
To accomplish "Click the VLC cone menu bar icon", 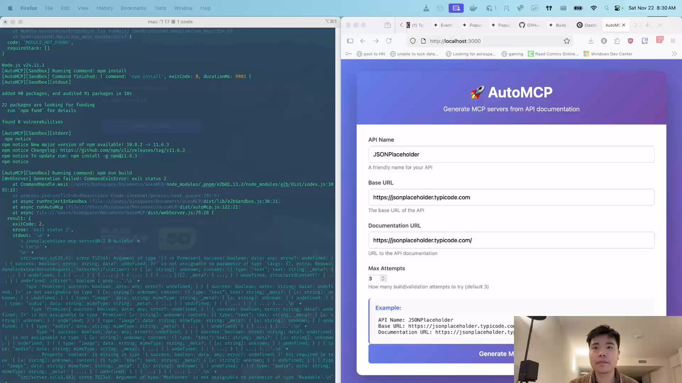I will coord(426,8).
